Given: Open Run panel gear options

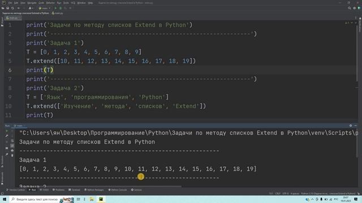Looking at the screenshot, I should (x=351, y=126).
